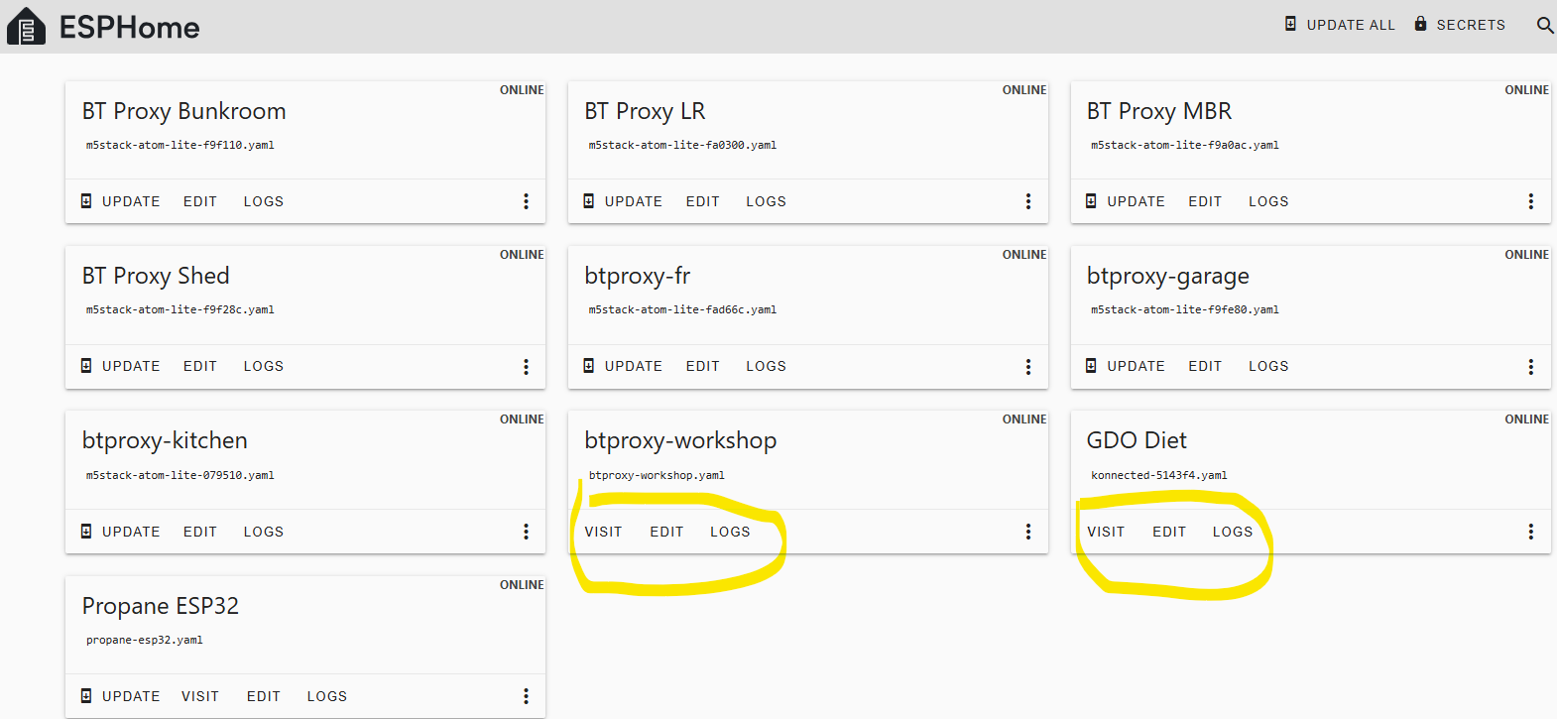Viewport: 1557px width, 719px height.
Task: Open overflow menu for BT Proxy LR
Action: point(1028,201)
